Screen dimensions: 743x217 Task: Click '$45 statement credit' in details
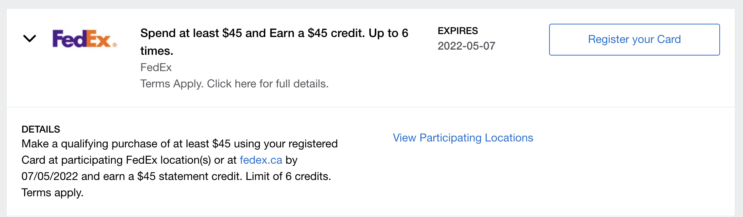click(x=189, y=176)
